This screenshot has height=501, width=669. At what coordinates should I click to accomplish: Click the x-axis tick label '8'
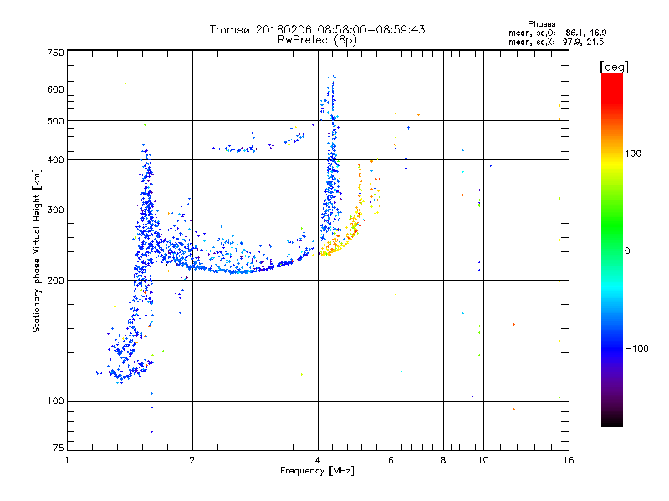(443, 460)
